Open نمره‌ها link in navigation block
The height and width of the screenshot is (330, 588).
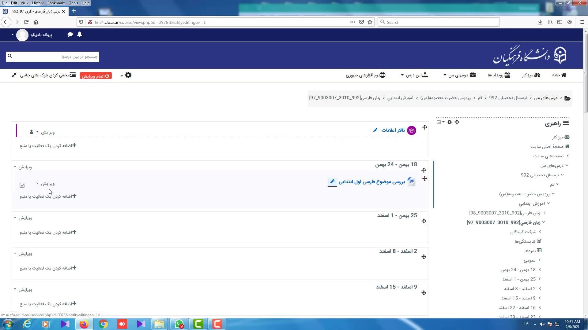click(530, 251)
